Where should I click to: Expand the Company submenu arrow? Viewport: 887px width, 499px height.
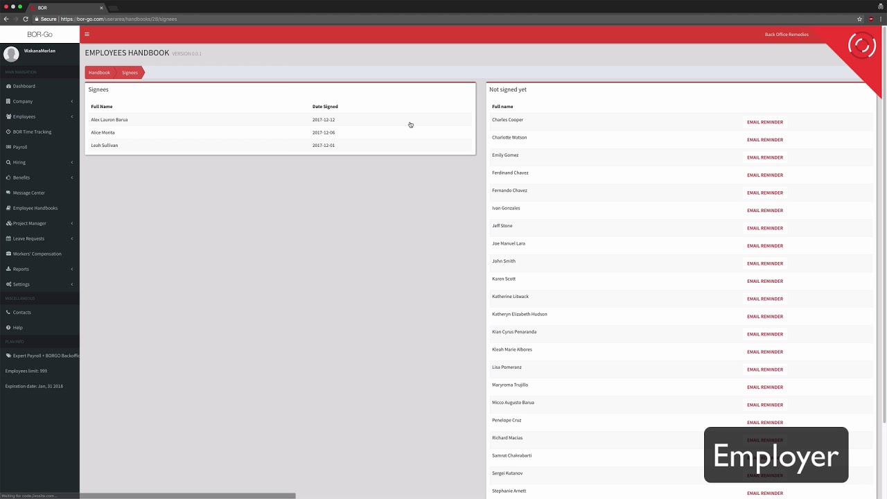(72, 101)
